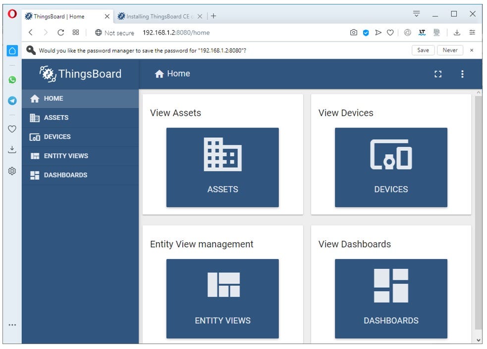Image resolution: width=487 pixels, height=349 pixels.
Task: Click the ENTITY VIEWS card button
Action: click(x=222, y=299)
